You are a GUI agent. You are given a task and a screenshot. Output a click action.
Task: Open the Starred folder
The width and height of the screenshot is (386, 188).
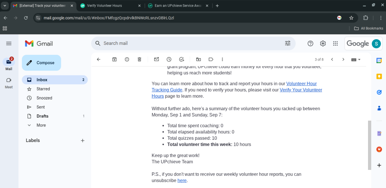[x=43, y=89]
